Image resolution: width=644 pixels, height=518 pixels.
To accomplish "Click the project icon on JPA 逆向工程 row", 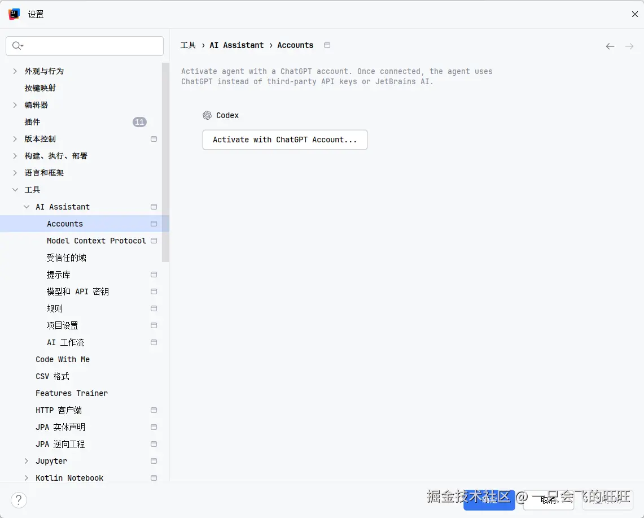I will coord(154,444).
